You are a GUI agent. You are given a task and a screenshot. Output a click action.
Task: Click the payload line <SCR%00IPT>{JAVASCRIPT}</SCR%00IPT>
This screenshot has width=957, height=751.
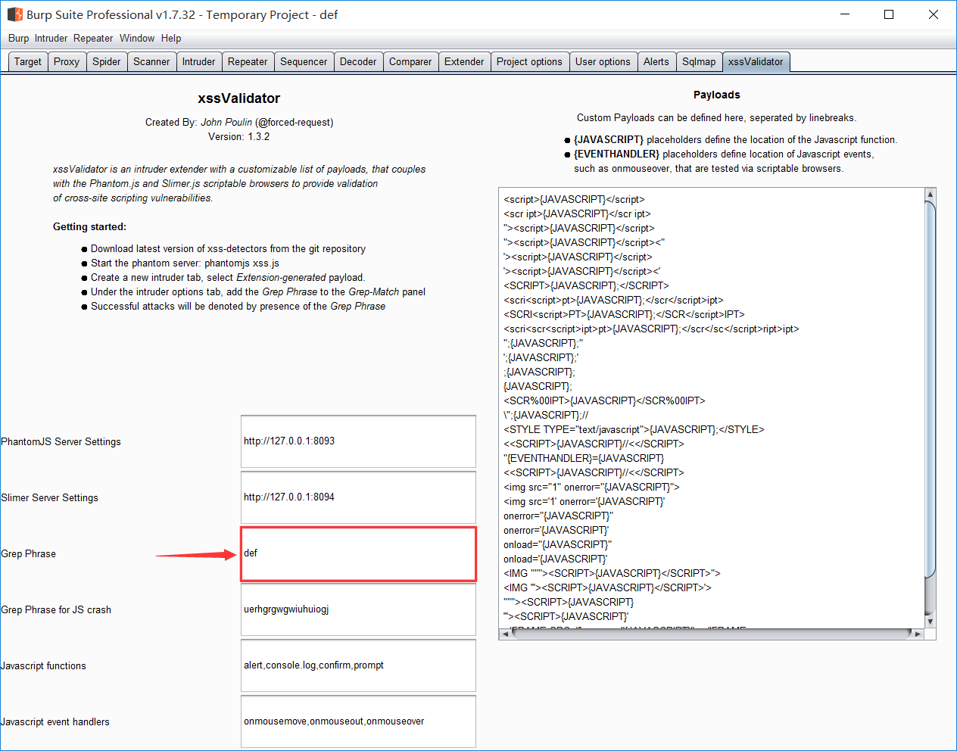(604, 400)
